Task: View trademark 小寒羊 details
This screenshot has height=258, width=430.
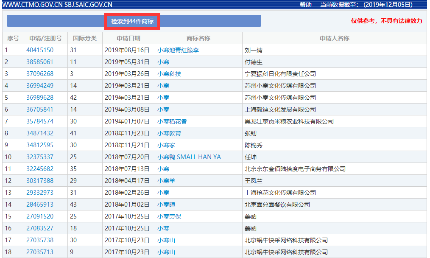Action: 166,181
